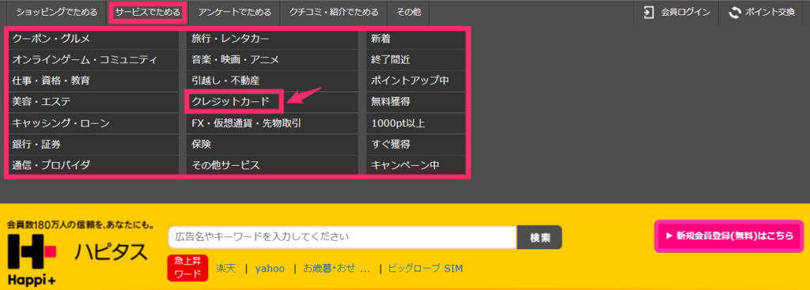Open the サービスでためる tab
Viewport: 810px width, 290px height.
[x=148, y=13]
